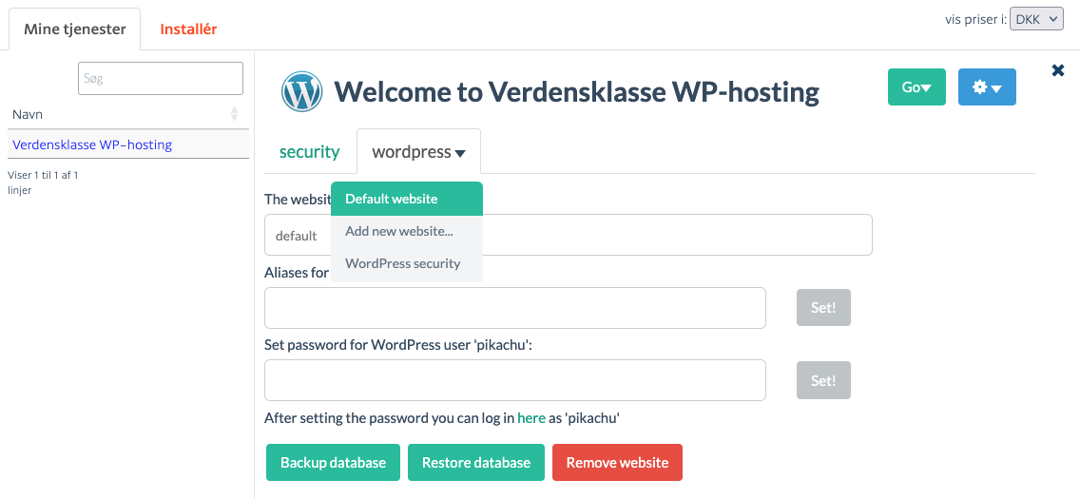This screenshot has height=499, width=1080.
Task: Open the DKK currency selector
Action: click(1036, 20)
